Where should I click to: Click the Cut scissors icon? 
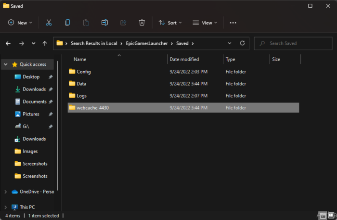pos(49,23)
